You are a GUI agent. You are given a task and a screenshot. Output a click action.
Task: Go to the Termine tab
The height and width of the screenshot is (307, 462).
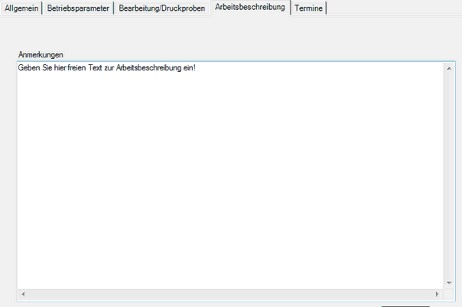click(x=308, y=8)
